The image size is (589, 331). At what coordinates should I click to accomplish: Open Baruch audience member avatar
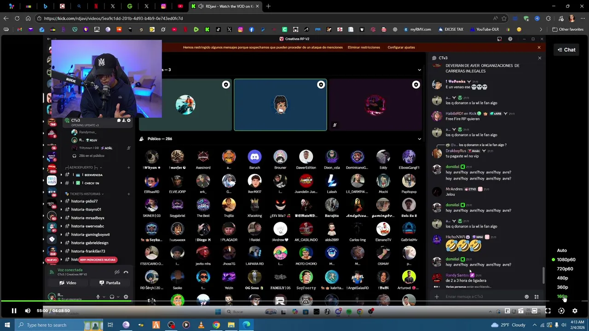click(x=254, y=157)
